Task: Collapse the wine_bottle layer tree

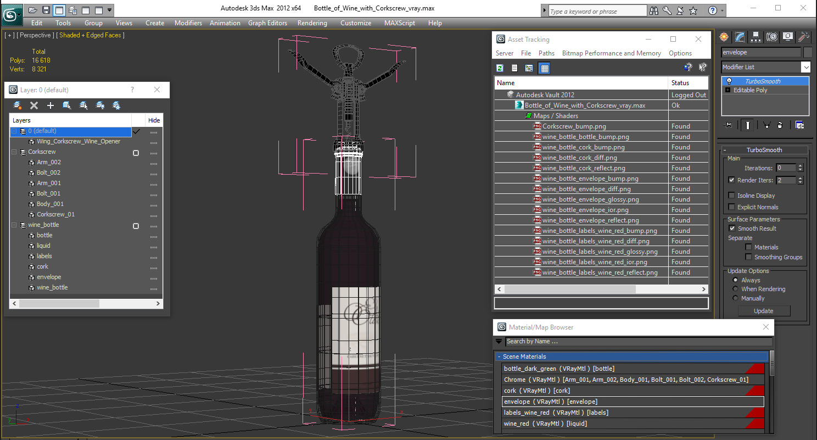Action: point(14,225)
